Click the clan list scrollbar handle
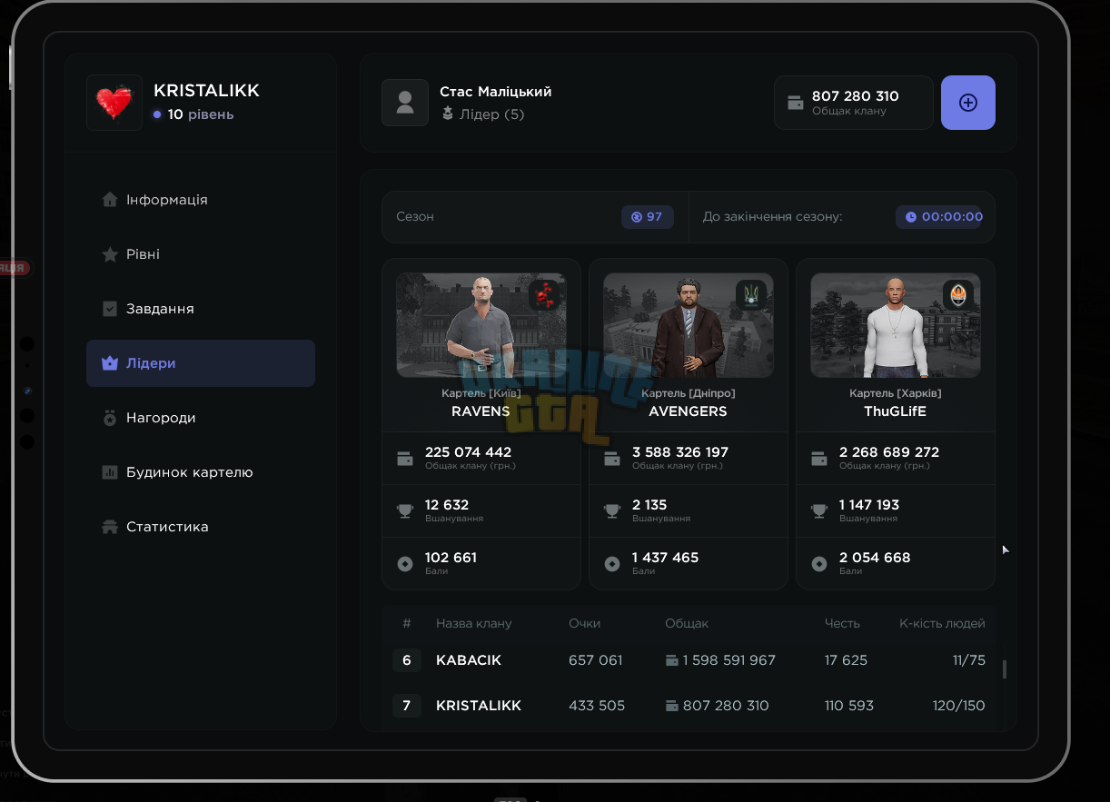1110x802 pixels. point(1005,669)
